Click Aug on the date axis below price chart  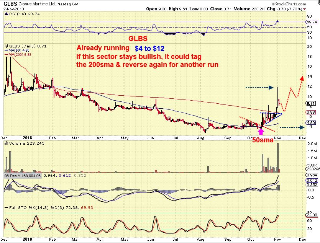(200, 138)
